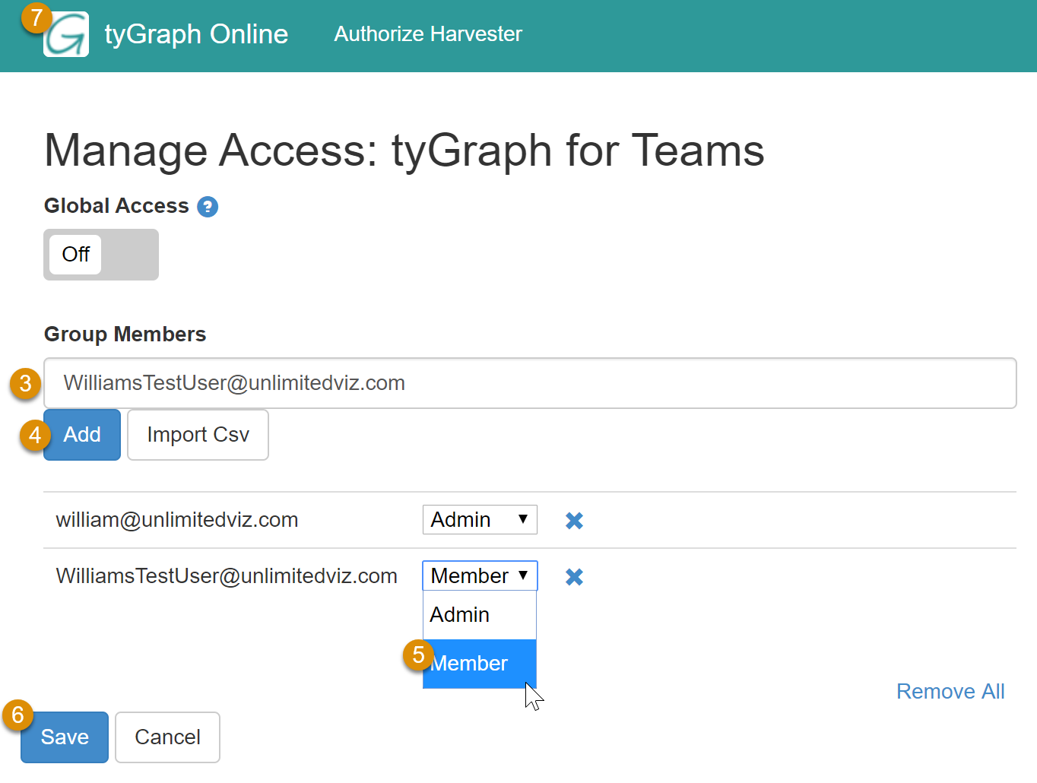This screenshot has width=1037, height=783.
Task: Choose Admin in the open role list
Action: (480, 615)
